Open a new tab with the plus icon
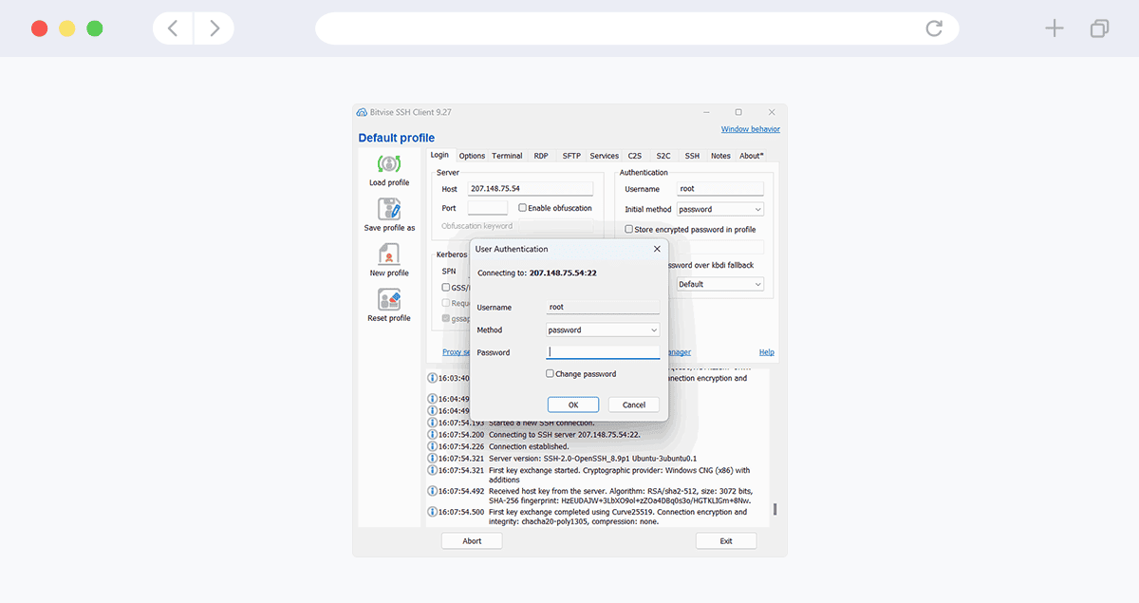 1055,28
